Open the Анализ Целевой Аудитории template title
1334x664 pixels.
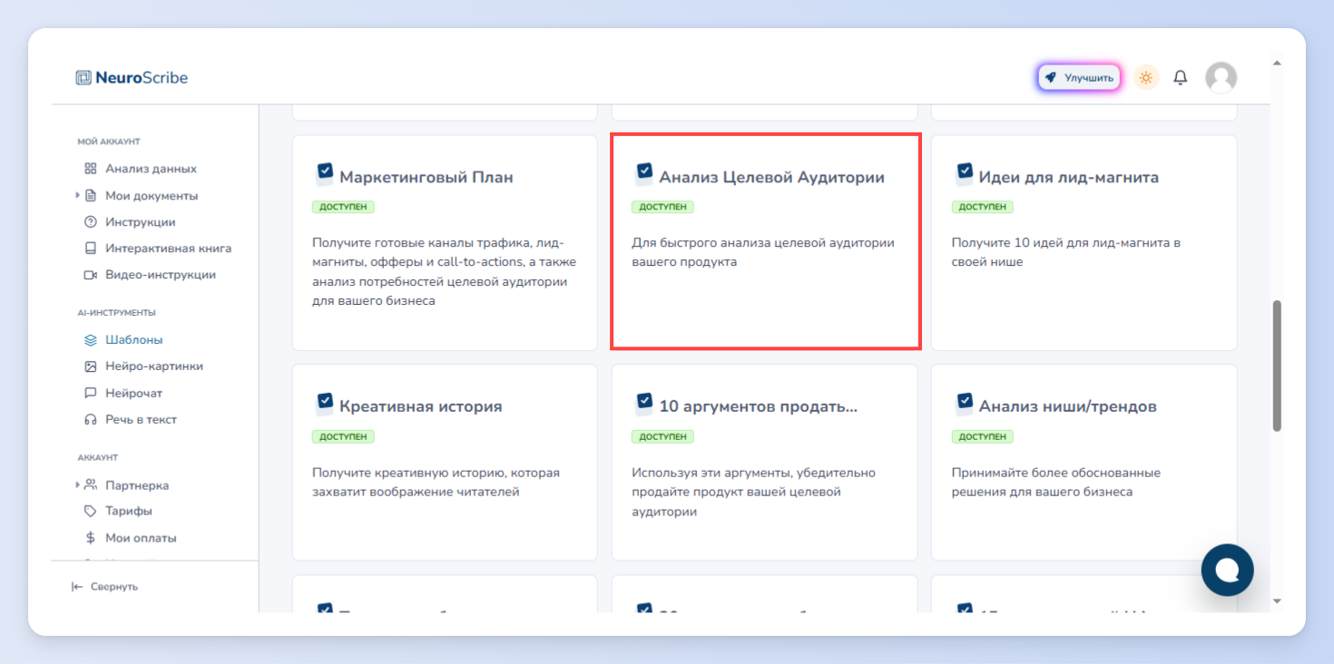[x=771, y=178]
